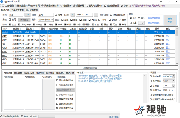Click the 出发 station input field
Viewport: 180px width, 118px height.
click(16, 15)
